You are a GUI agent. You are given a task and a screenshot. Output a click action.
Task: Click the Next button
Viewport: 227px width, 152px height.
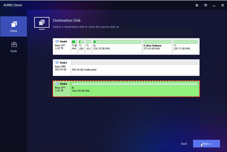[206, 144]
